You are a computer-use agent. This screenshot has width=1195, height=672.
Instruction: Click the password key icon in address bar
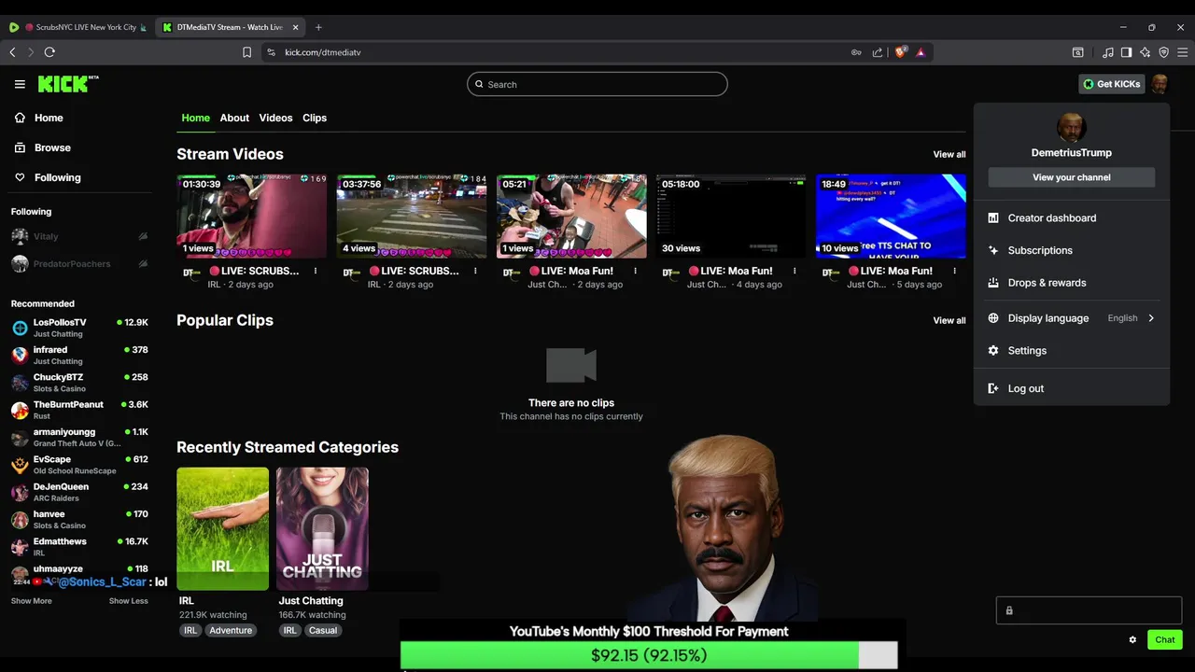tap(856, 52)
